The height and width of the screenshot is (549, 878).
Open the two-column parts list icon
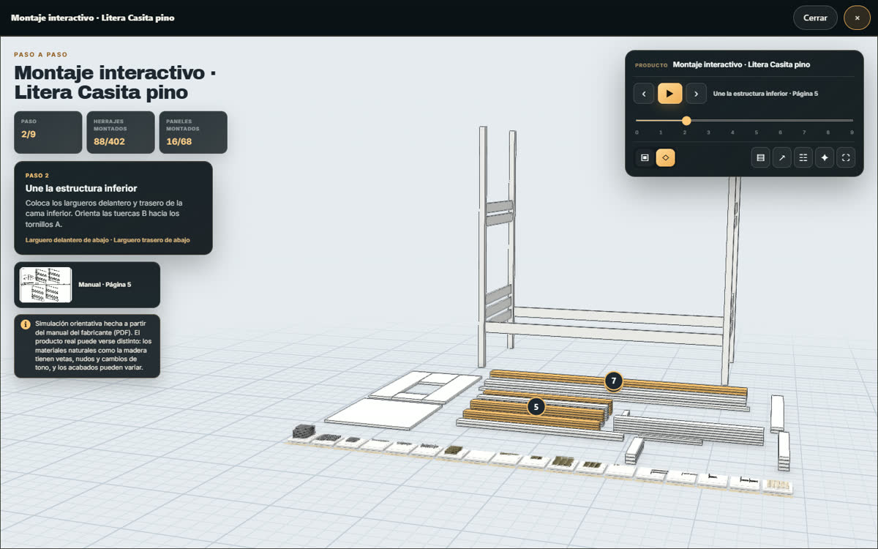803,157
